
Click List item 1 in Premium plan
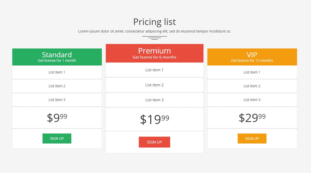(x=154, y=70)
